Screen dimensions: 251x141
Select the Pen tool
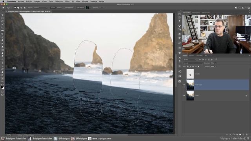tap(2, 60)
